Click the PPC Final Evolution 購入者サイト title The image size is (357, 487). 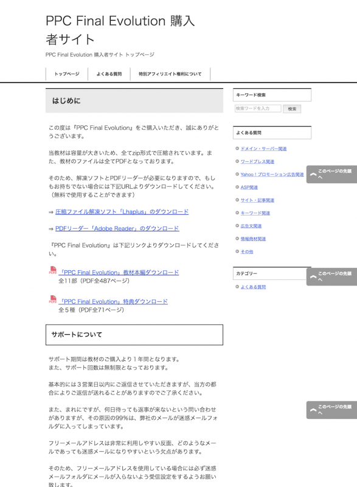coord(120,30)
